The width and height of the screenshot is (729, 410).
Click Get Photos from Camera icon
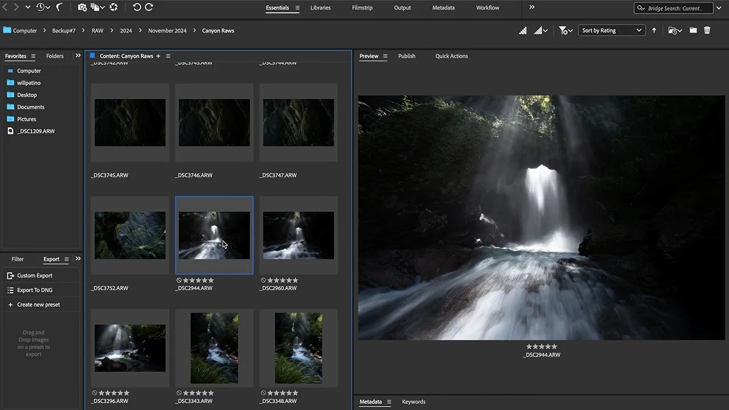(x=82, y=7)
